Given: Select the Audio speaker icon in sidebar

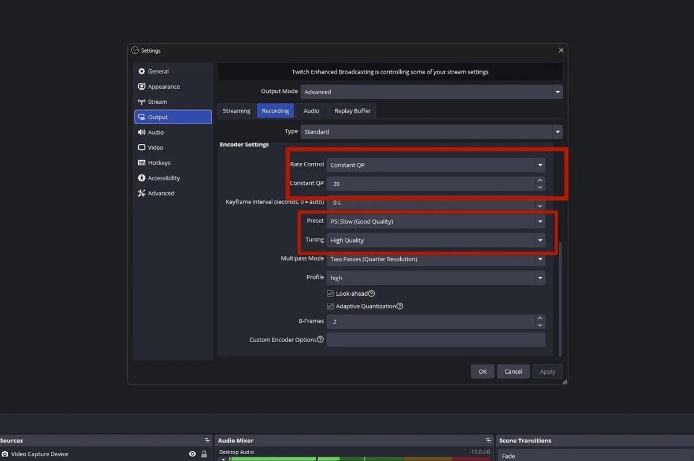Looking at the screenshot, I should pyautogui.click(x=142, y=132).
